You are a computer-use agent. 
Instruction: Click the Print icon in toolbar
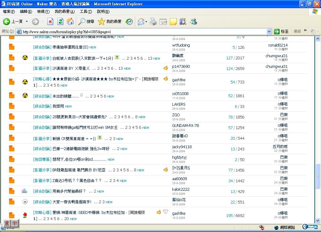(x=153, y=22)
